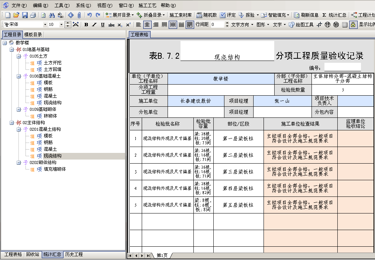Open the 宋体 font name dropdown
This screenshot has width=375, height=260.
[45, 25]
